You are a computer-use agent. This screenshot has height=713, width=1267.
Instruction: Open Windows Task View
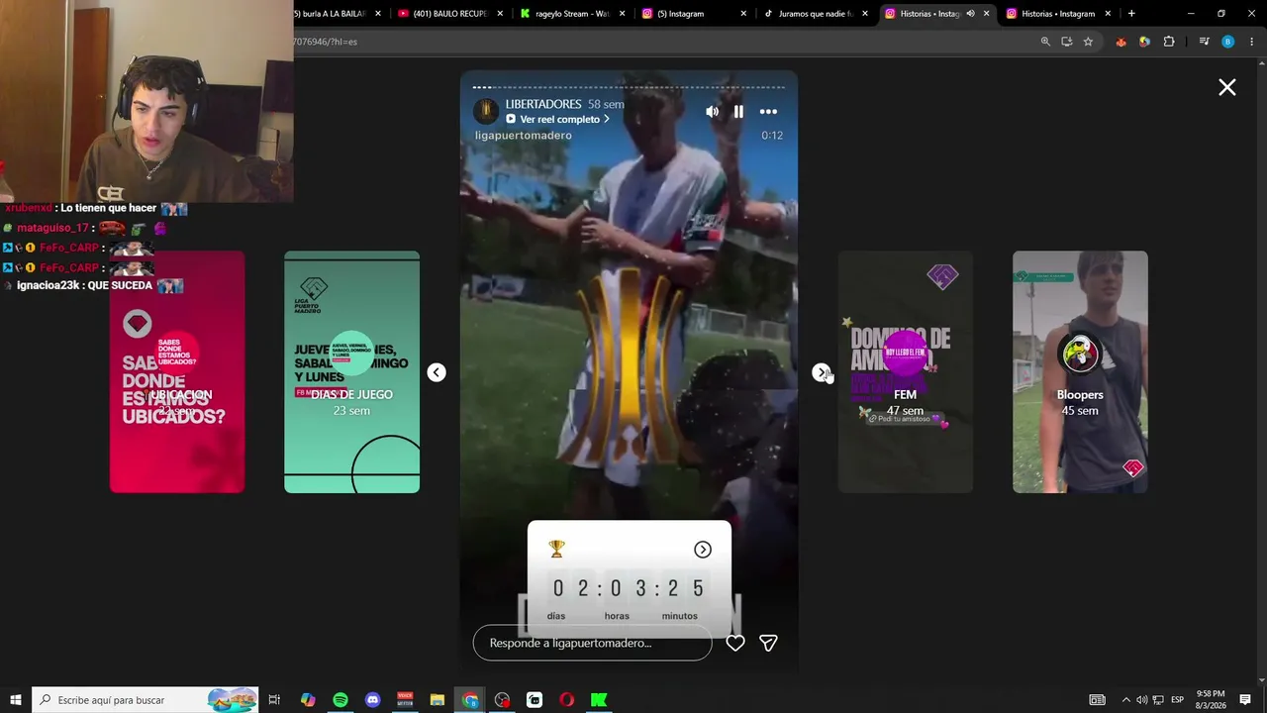click(275, 700)
